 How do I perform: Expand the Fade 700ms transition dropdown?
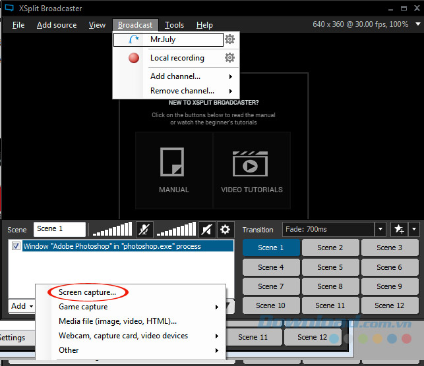click(x=380, y=229)
